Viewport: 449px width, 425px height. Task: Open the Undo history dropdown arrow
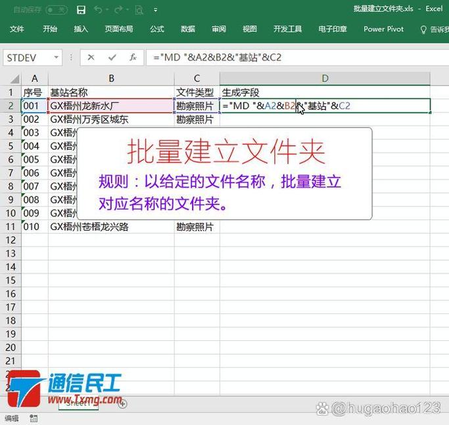[107, 10]
